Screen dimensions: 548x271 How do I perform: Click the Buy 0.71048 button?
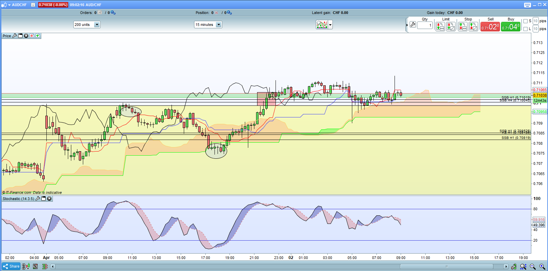click(510, 27)
